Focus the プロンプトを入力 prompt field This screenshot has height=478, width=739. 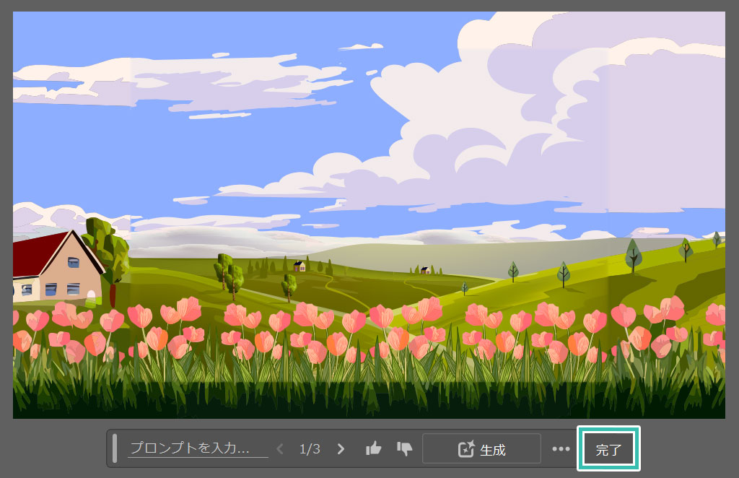point(197,448)
